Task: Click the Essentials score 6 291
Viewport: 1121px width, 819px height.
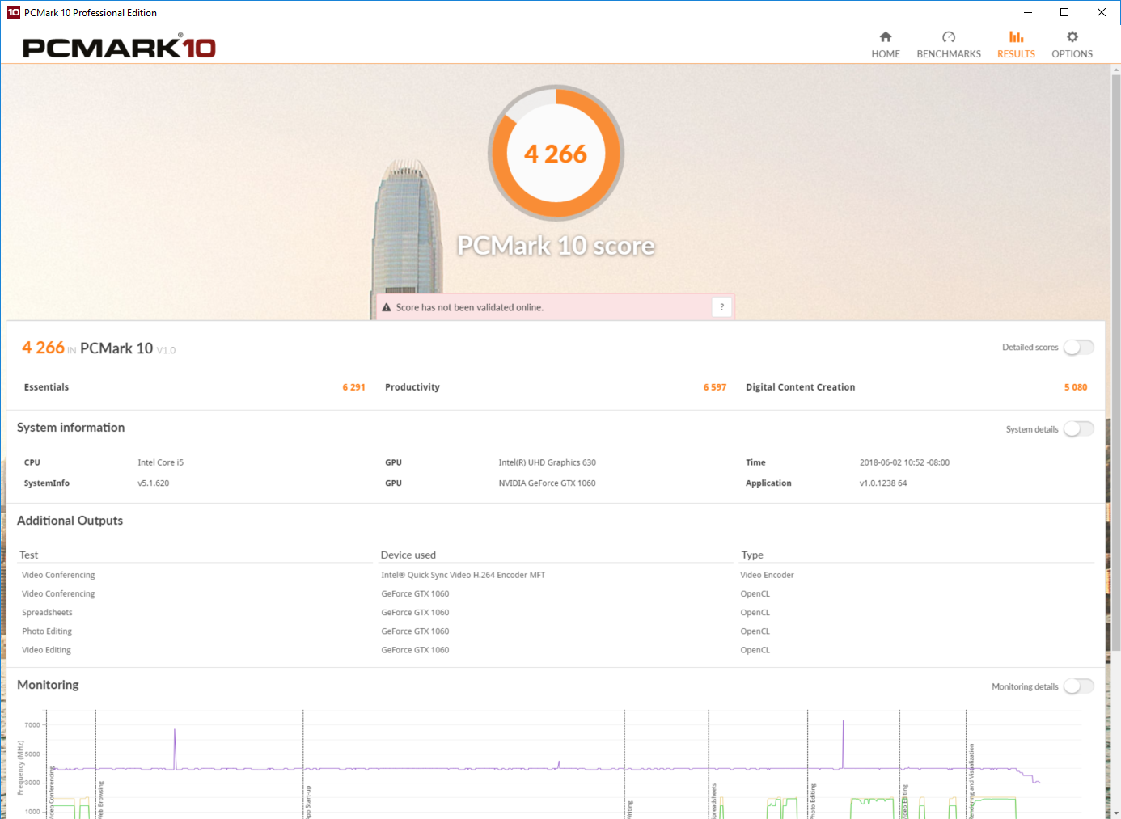Action: click(353, 387)
